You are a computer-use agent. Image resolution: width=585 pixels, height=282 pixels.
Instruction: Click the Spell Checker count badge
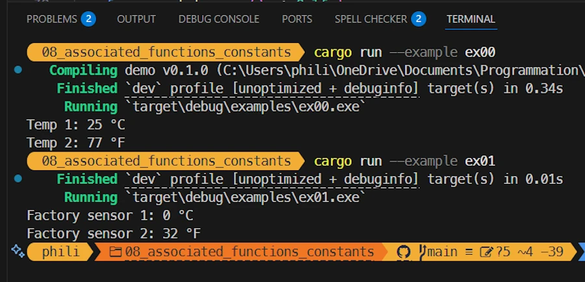[x=419, y=19]
